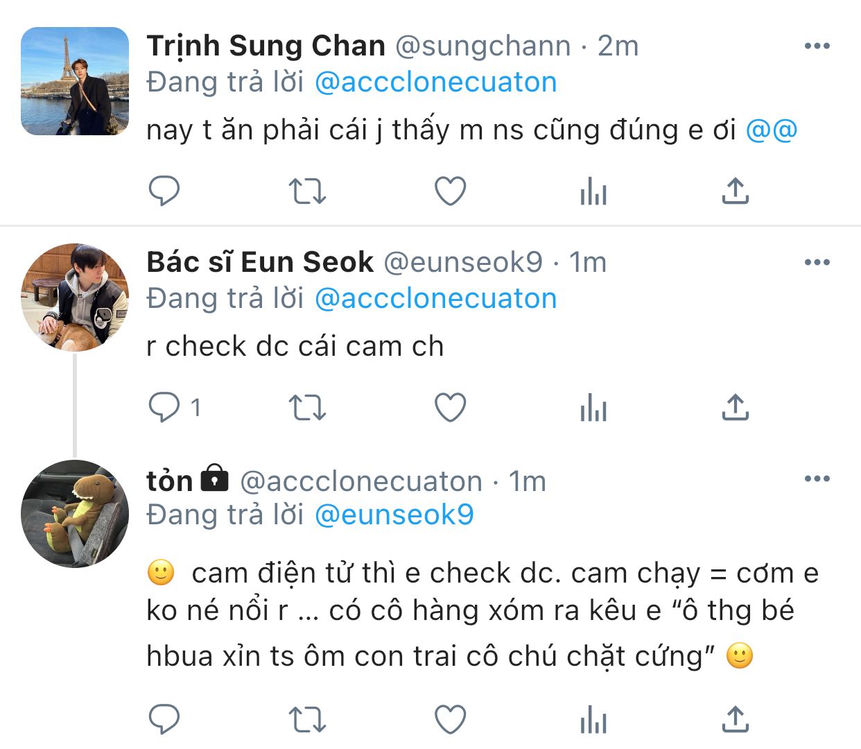View analytics for Trịnh Sung Chan's tweet
Image resolution: width=861 pixels, height=749 pixels.
point(593,191)
